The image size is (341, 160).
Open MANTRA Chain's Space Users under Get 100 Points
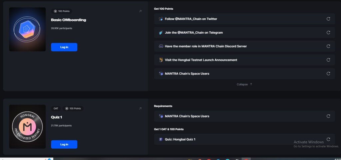pyautogui.click(x=244, y=74)
